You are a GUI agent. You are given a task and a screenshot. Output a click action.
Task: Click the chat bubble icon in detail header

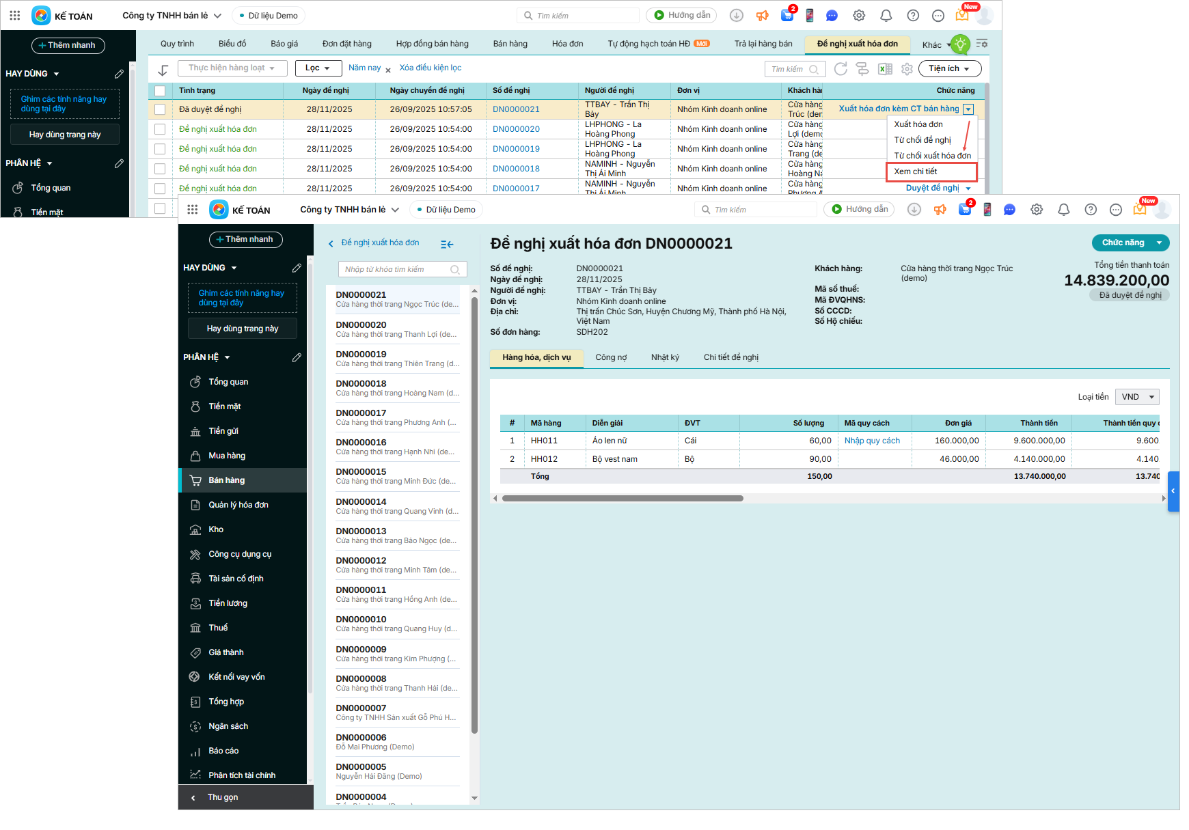[1009, 210]
